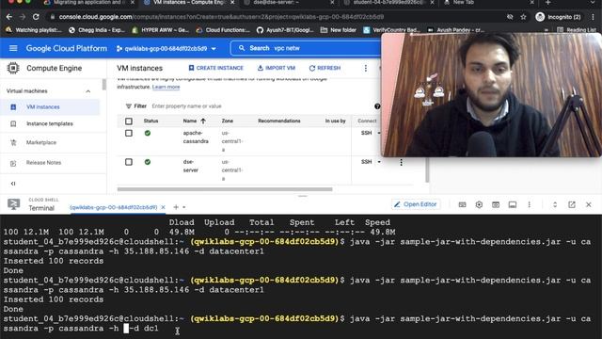The image size is (602, 339).
Task: Open Instance templates in the sidebar
Action: pos(50,123)
